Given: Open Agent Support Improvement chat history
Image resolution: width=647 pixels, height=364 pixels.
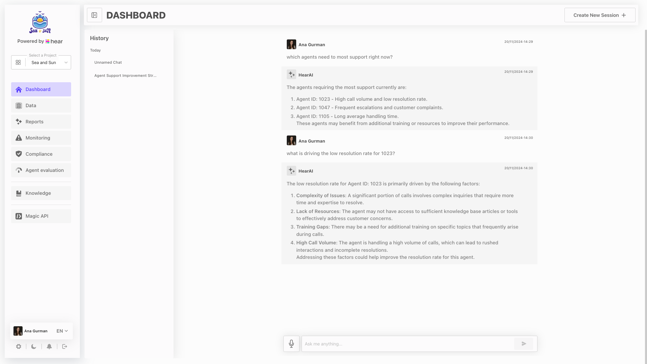Looking at the screenshot, I should (125, 75).
